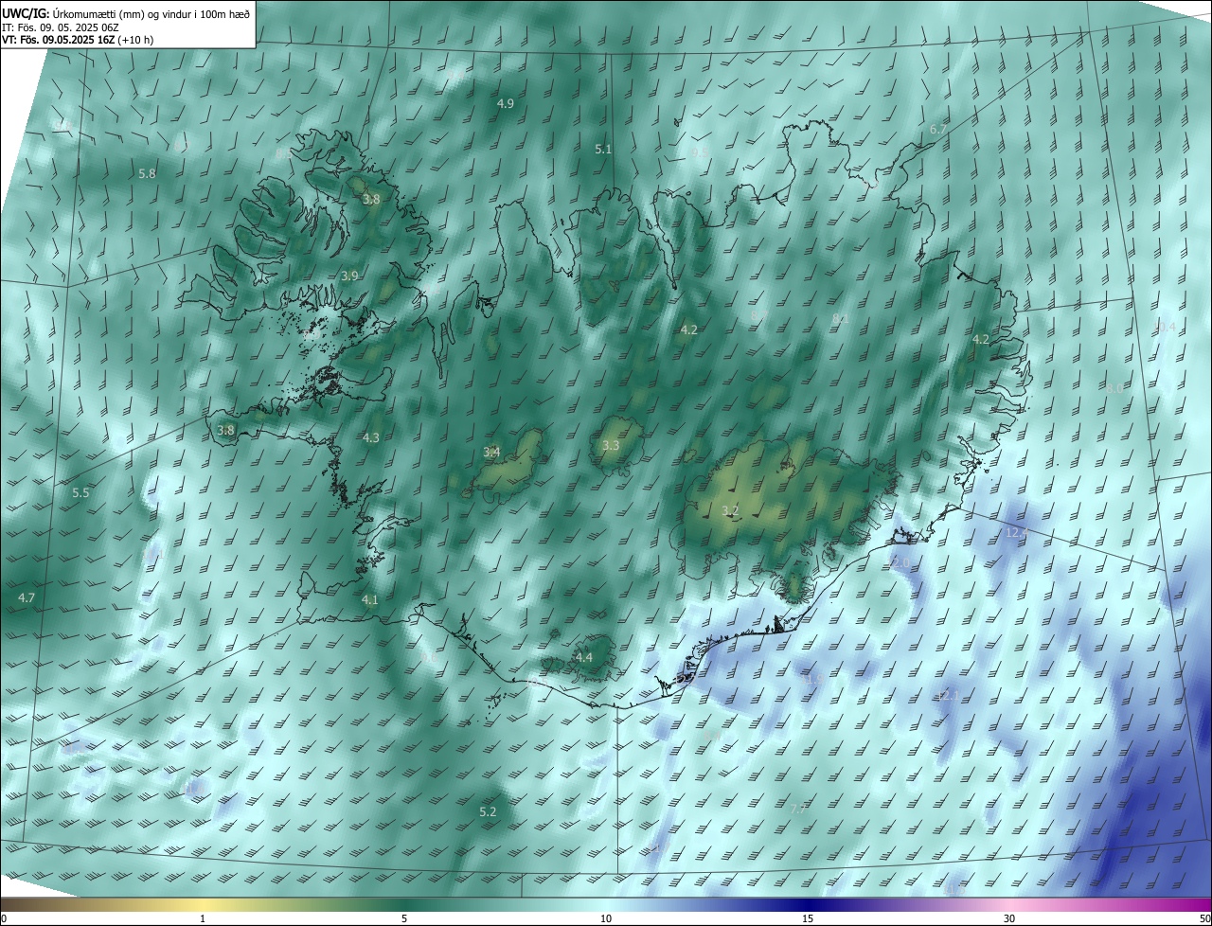1212x926 pixels.
Task: Click the color scale tick label '30'
Action: (1009, 918)
